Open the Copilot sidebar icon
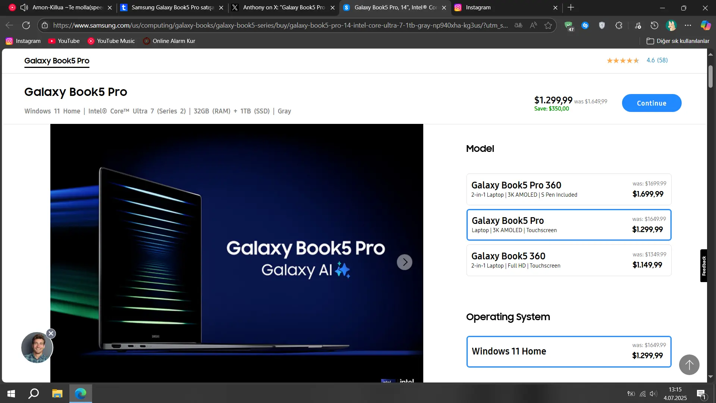Viewport: 716px width, 403px height. click(706, 25)
